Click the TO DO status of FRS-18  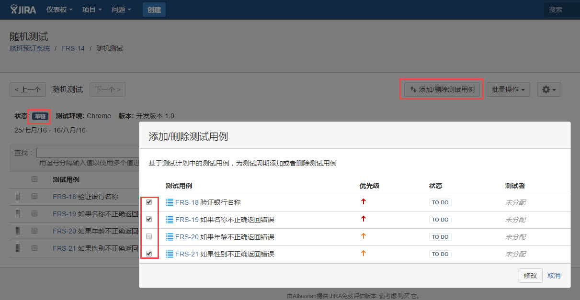click(x=440, y=202)
